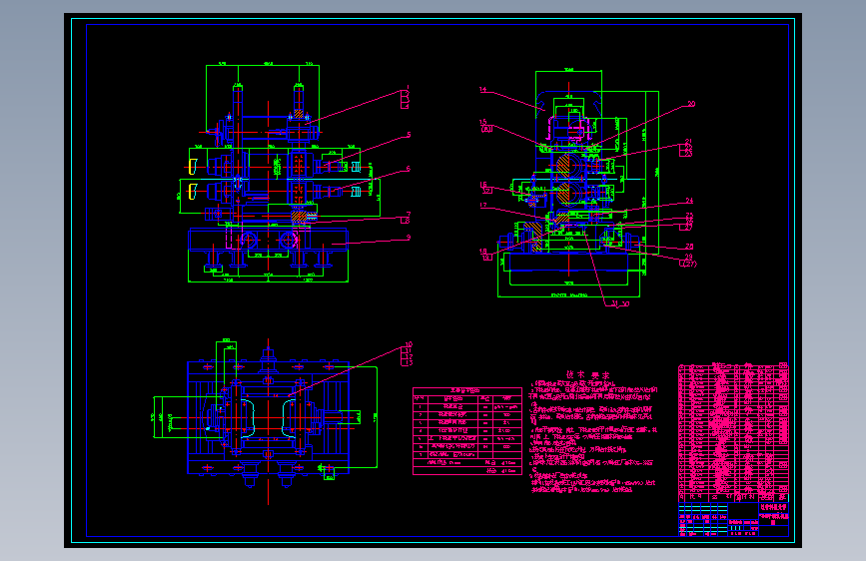Click part balloon number 10 near plan view
866x561 pixels.
pyautogui.click(x=409, y=344)
